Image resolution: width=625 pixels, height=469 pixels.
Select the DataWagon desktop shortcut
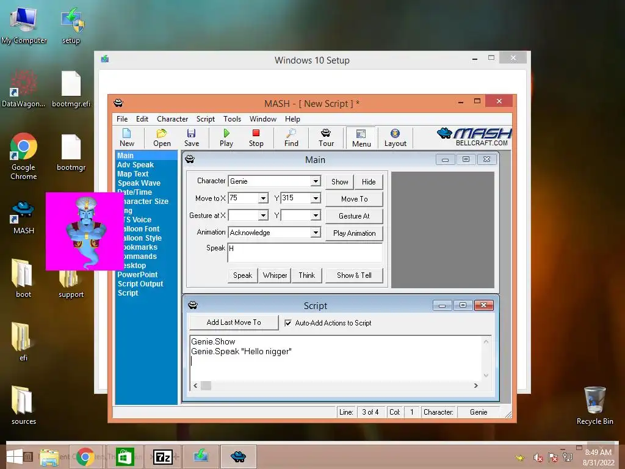24,89
